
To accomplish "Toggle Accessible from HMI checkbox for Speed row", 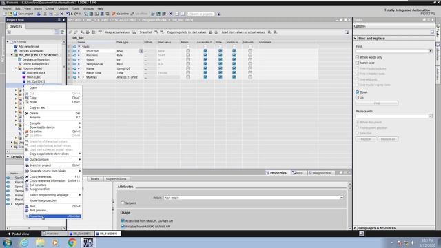I will click(205, 60).
